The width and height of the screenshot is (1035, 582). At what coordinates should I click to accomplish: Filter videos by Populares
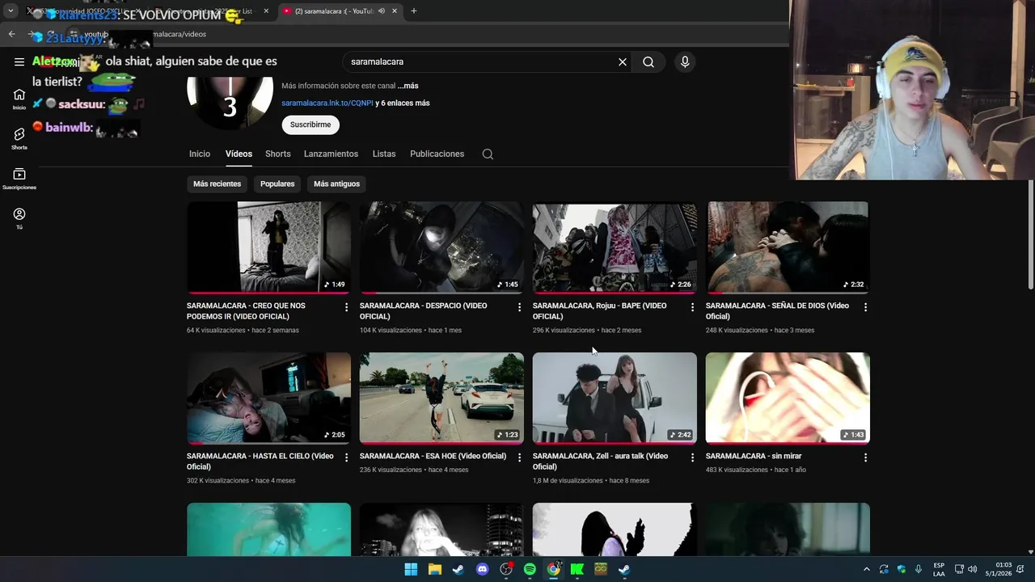click(x=277, y=183)
